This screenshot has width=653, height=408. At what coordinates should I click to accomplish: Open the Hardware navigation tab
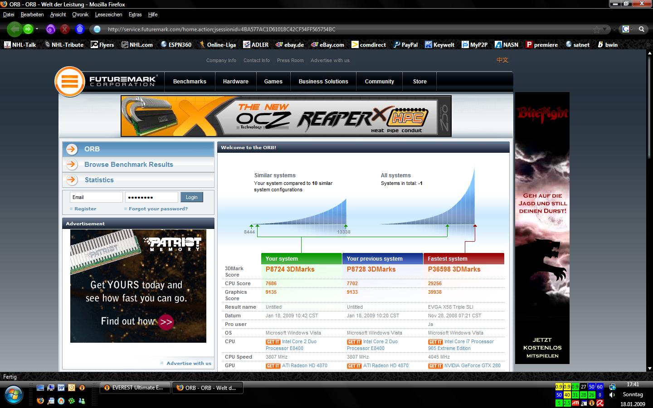[236, 82]
